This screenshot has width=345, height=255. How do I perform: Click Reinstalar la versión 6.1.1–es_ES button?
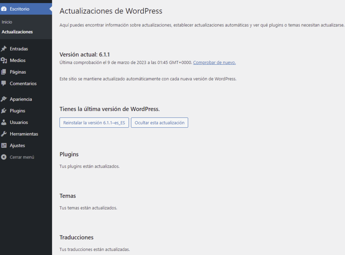point(94,123)
